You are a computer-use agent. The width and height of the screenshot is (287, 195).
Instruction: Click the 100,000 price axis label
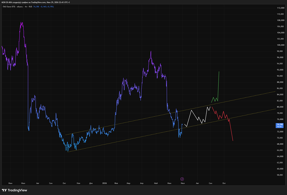(281, 45)
